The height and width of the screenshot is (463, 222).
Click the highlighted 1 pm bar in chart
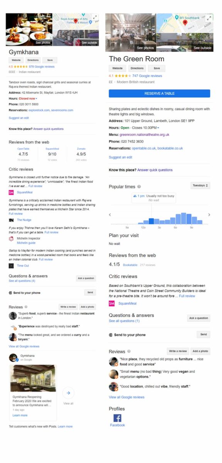click(x=151, y=221)
